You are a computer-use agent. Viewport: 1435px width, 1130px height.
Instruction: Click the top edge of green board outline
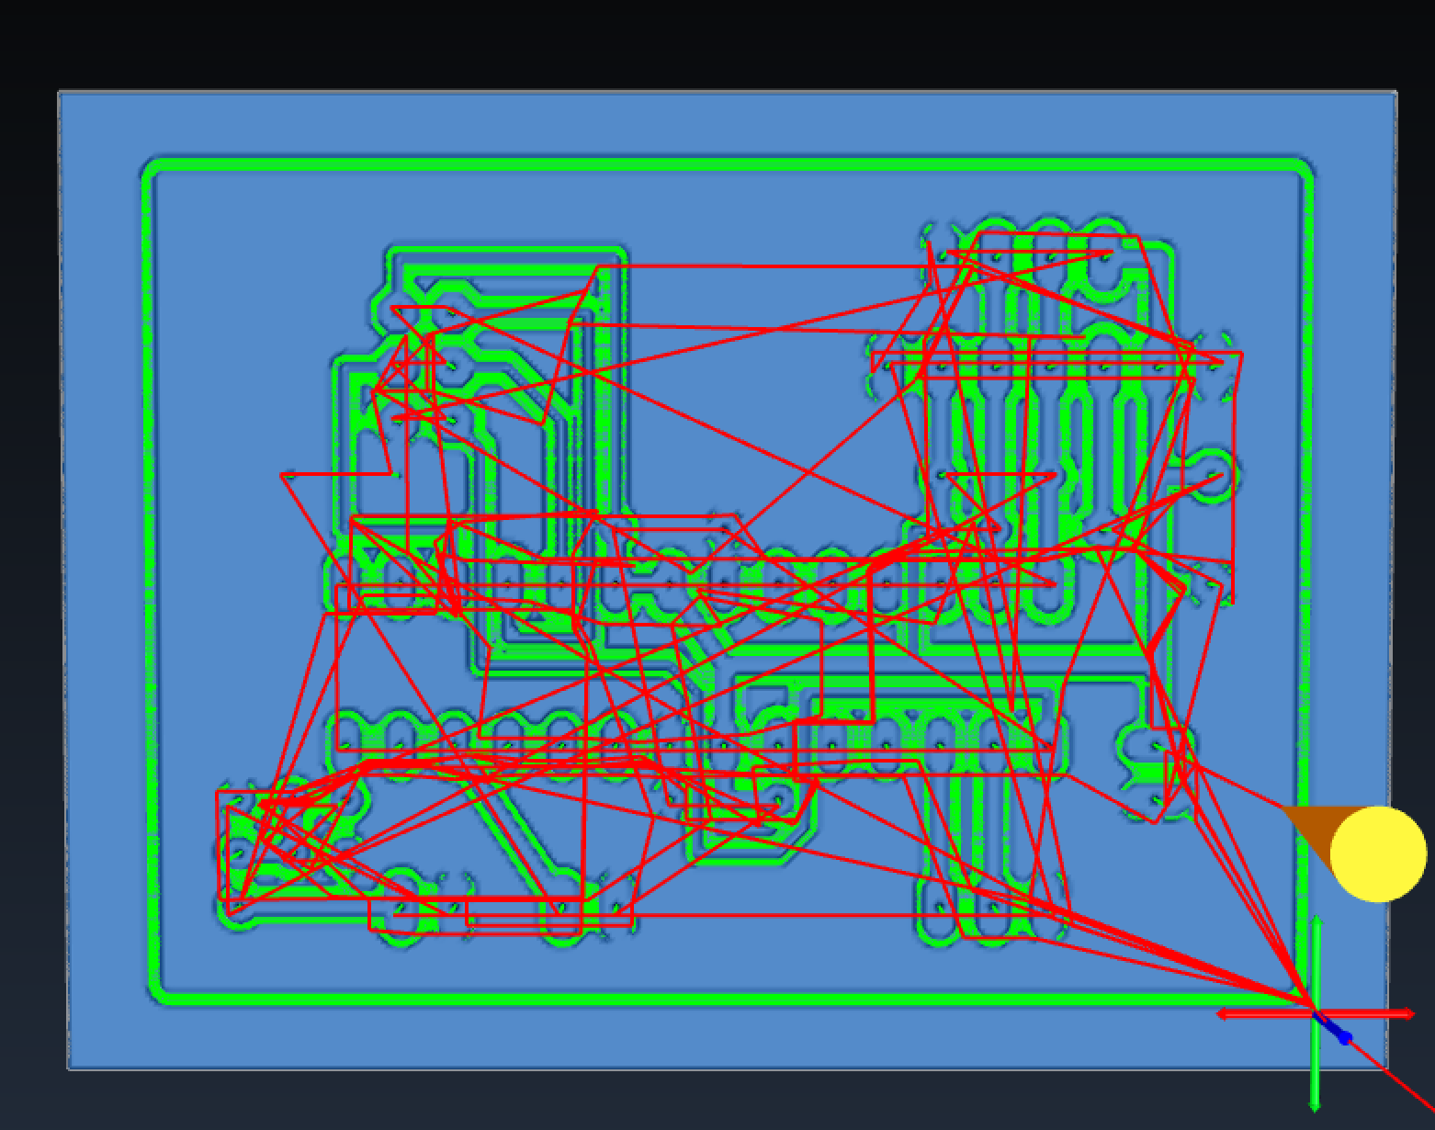[x=726, y=165]
